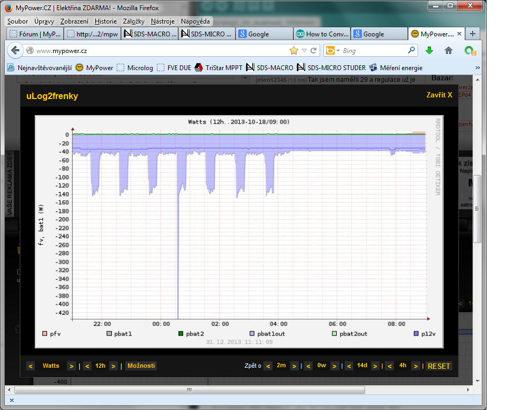Click the Možnosti button below the graph

141,366
